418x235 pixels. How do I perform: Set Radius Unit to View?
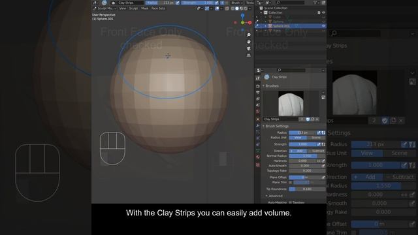(298, 138)
